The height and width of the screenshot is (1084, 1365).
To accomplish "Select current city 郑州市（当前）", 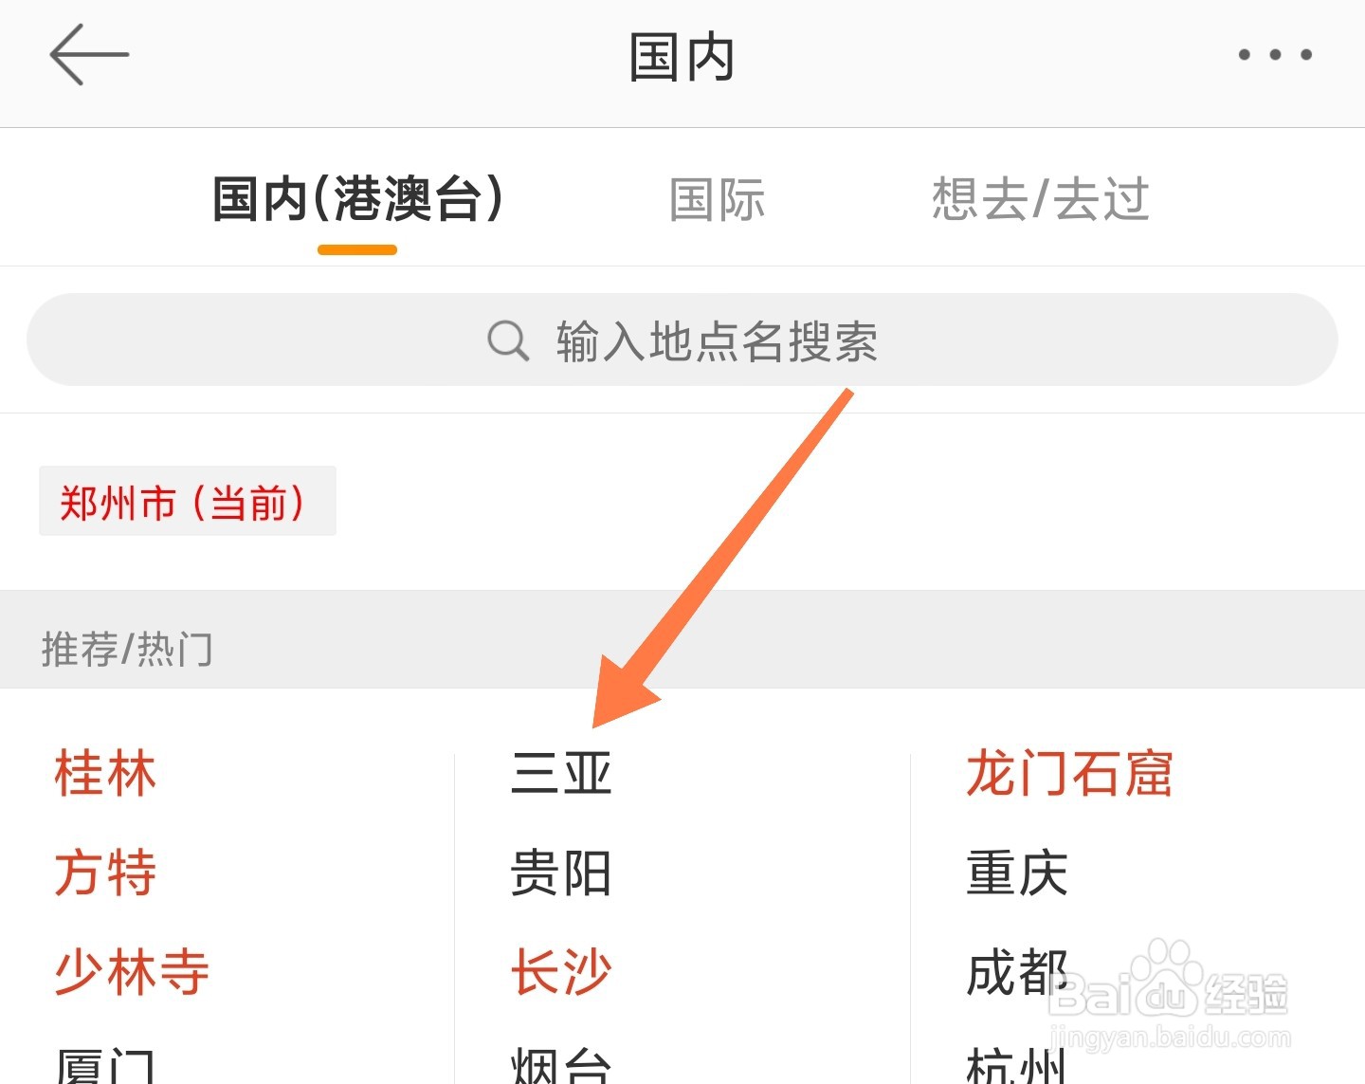I will click(188, 502).
